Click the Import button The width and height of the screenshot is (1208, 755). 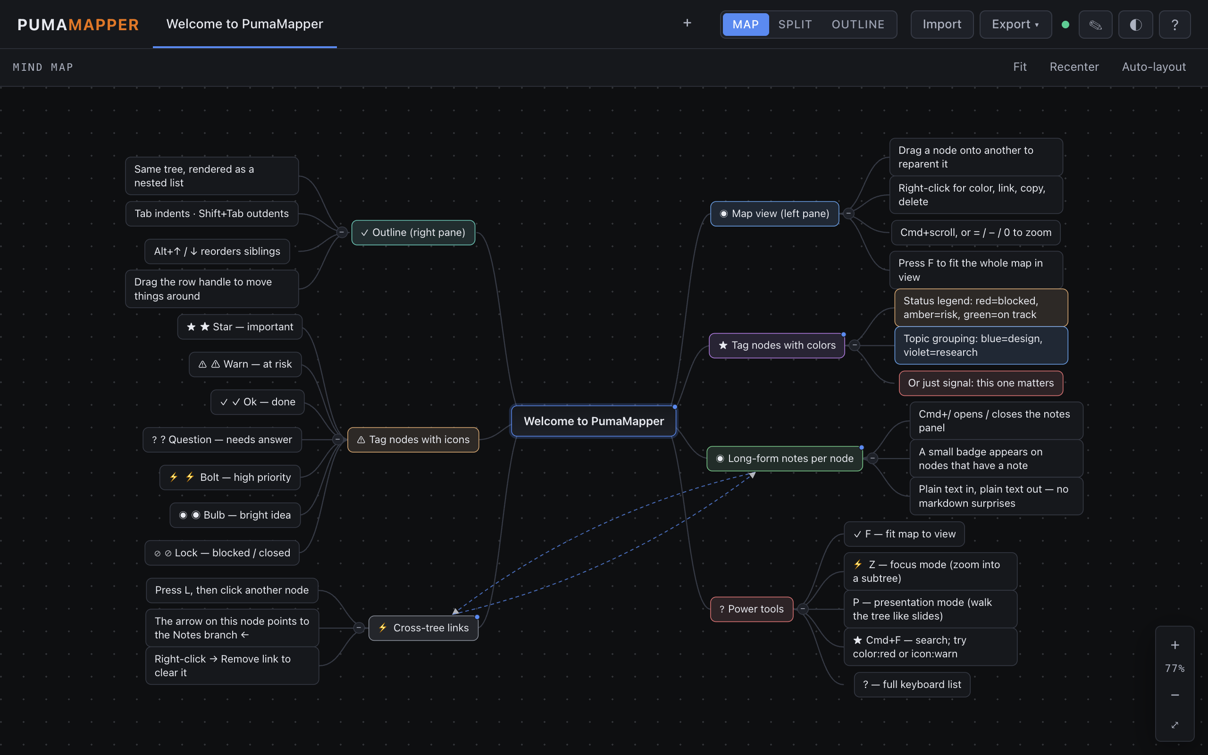tap(941, 25)
